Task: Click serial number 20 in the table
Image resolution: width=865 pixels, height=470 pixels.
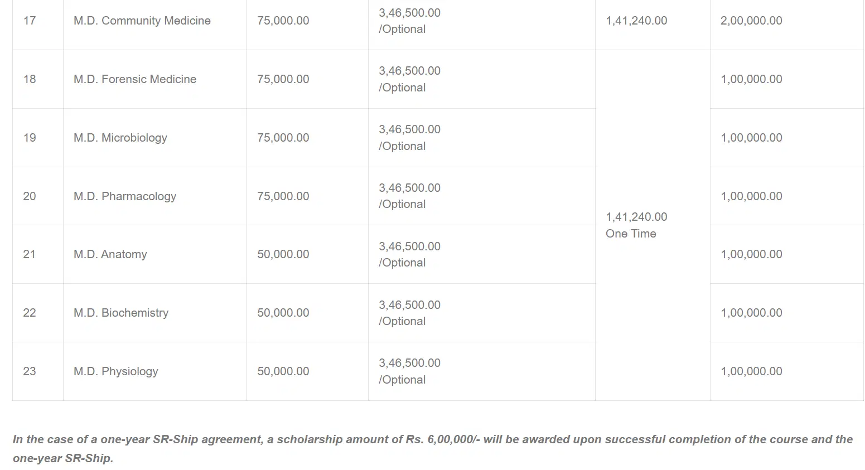Action: click(x=30, y=196)
